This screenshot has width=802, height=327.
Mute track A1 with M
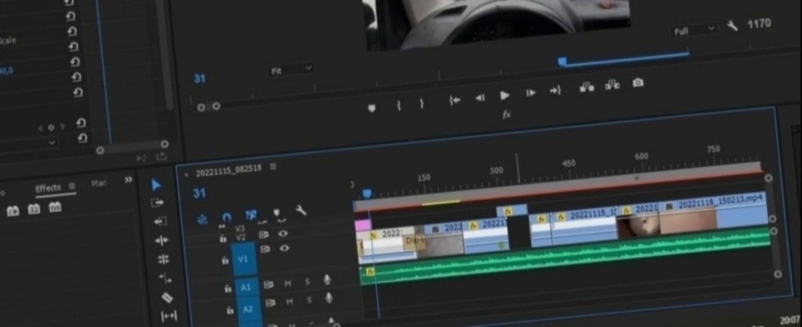pyautogui.click(x=288, y=283)
